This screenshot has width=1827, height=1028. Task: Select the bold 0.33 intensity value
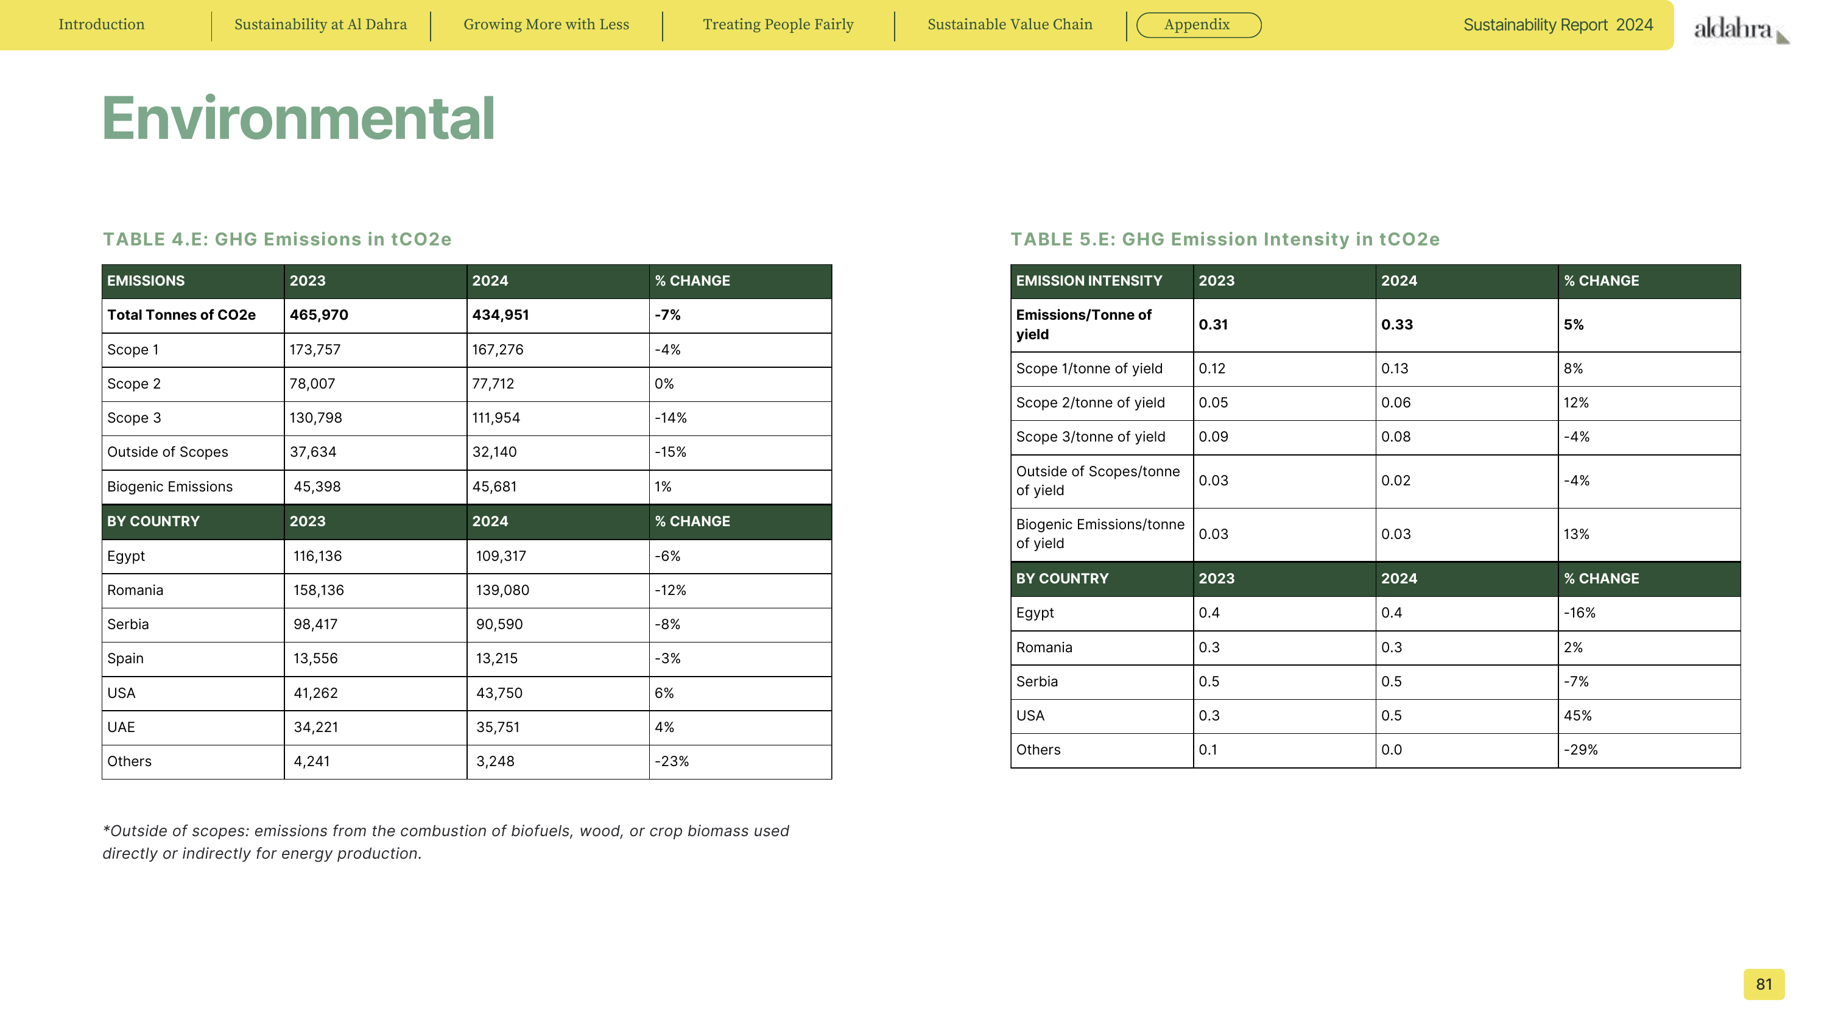tap(1396, 325)
